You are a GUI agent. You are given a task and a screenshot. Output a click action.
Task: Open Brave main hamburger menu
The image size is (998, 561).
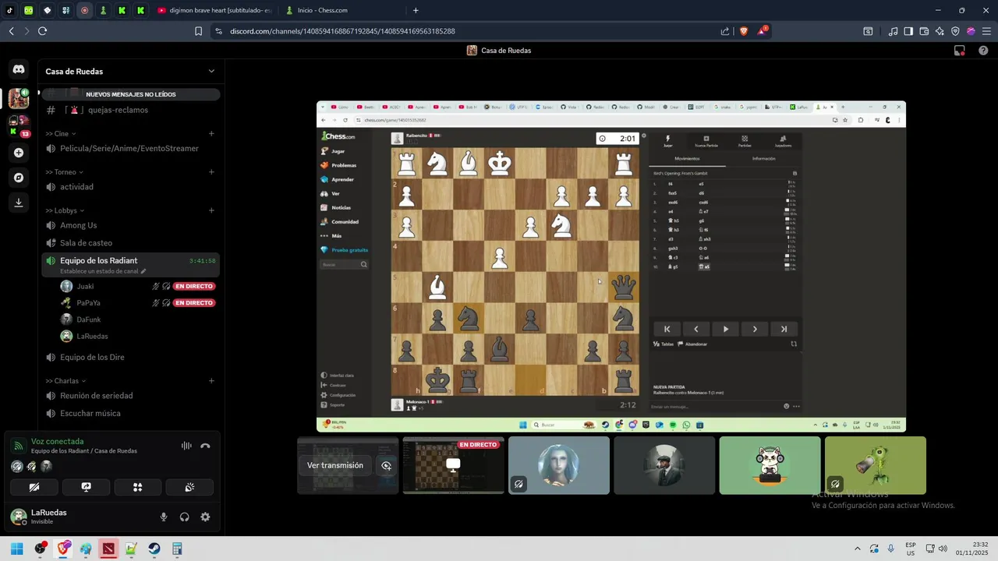click(986, 31)
